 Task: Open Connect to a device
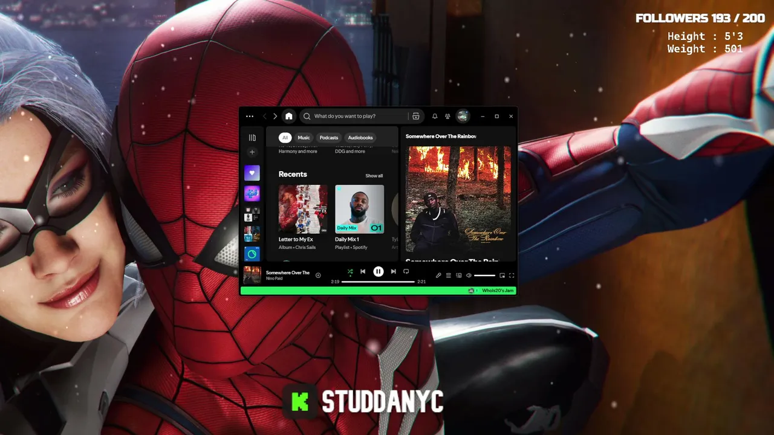coord(459,275)
